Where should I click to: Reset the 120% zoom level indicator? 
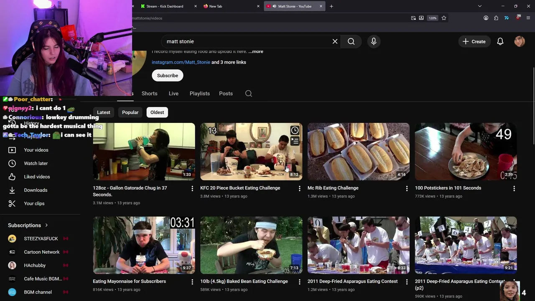pos(433,18)
